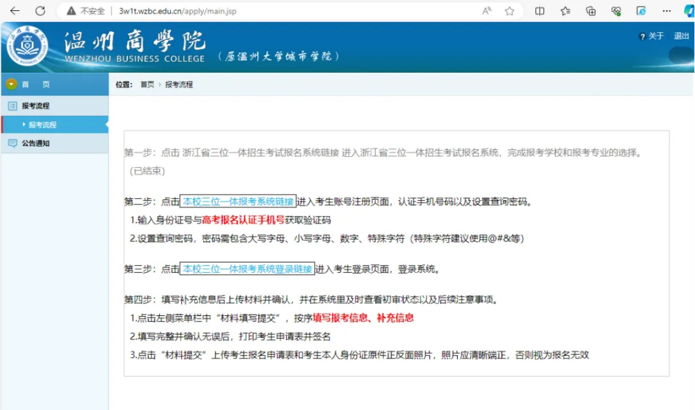
Task: Click the Internet Explorer mode icon
Action: (x=640, y=11)
